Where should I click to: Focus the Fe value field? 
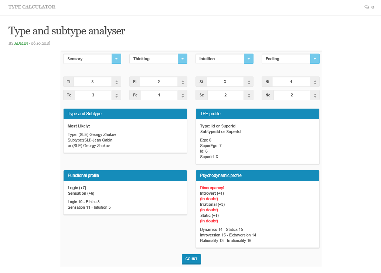click(x=159, y=95)
